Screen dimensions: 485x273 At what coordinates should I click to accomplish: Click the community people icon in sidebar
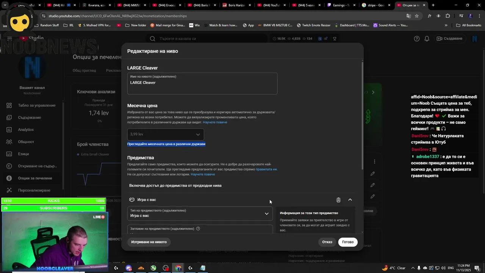[9, 142]
